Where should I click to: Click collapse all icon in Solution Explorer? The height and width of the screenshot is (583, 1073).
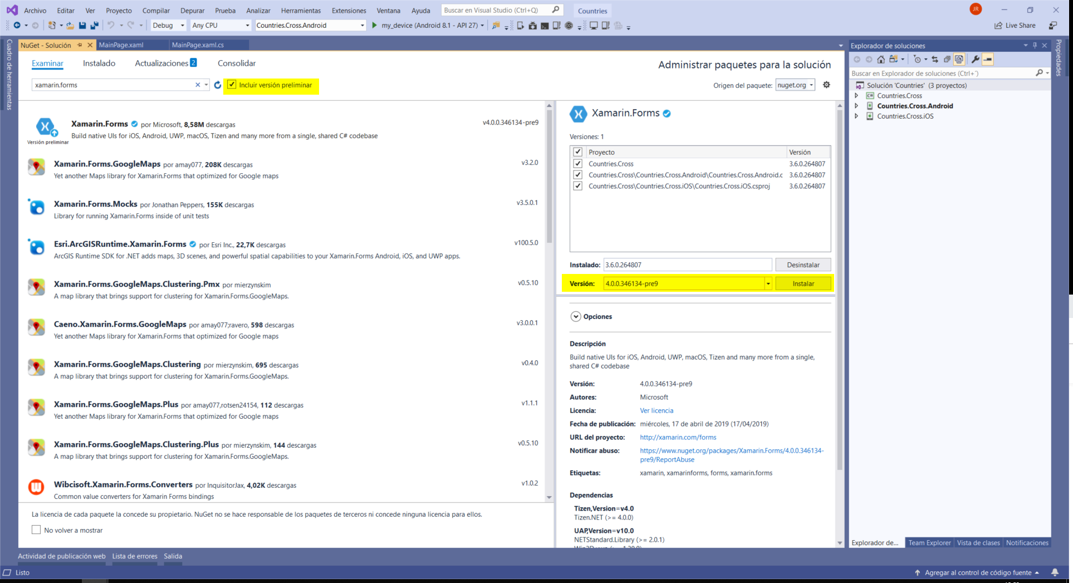pyautogui.click(x=947, y=59)
